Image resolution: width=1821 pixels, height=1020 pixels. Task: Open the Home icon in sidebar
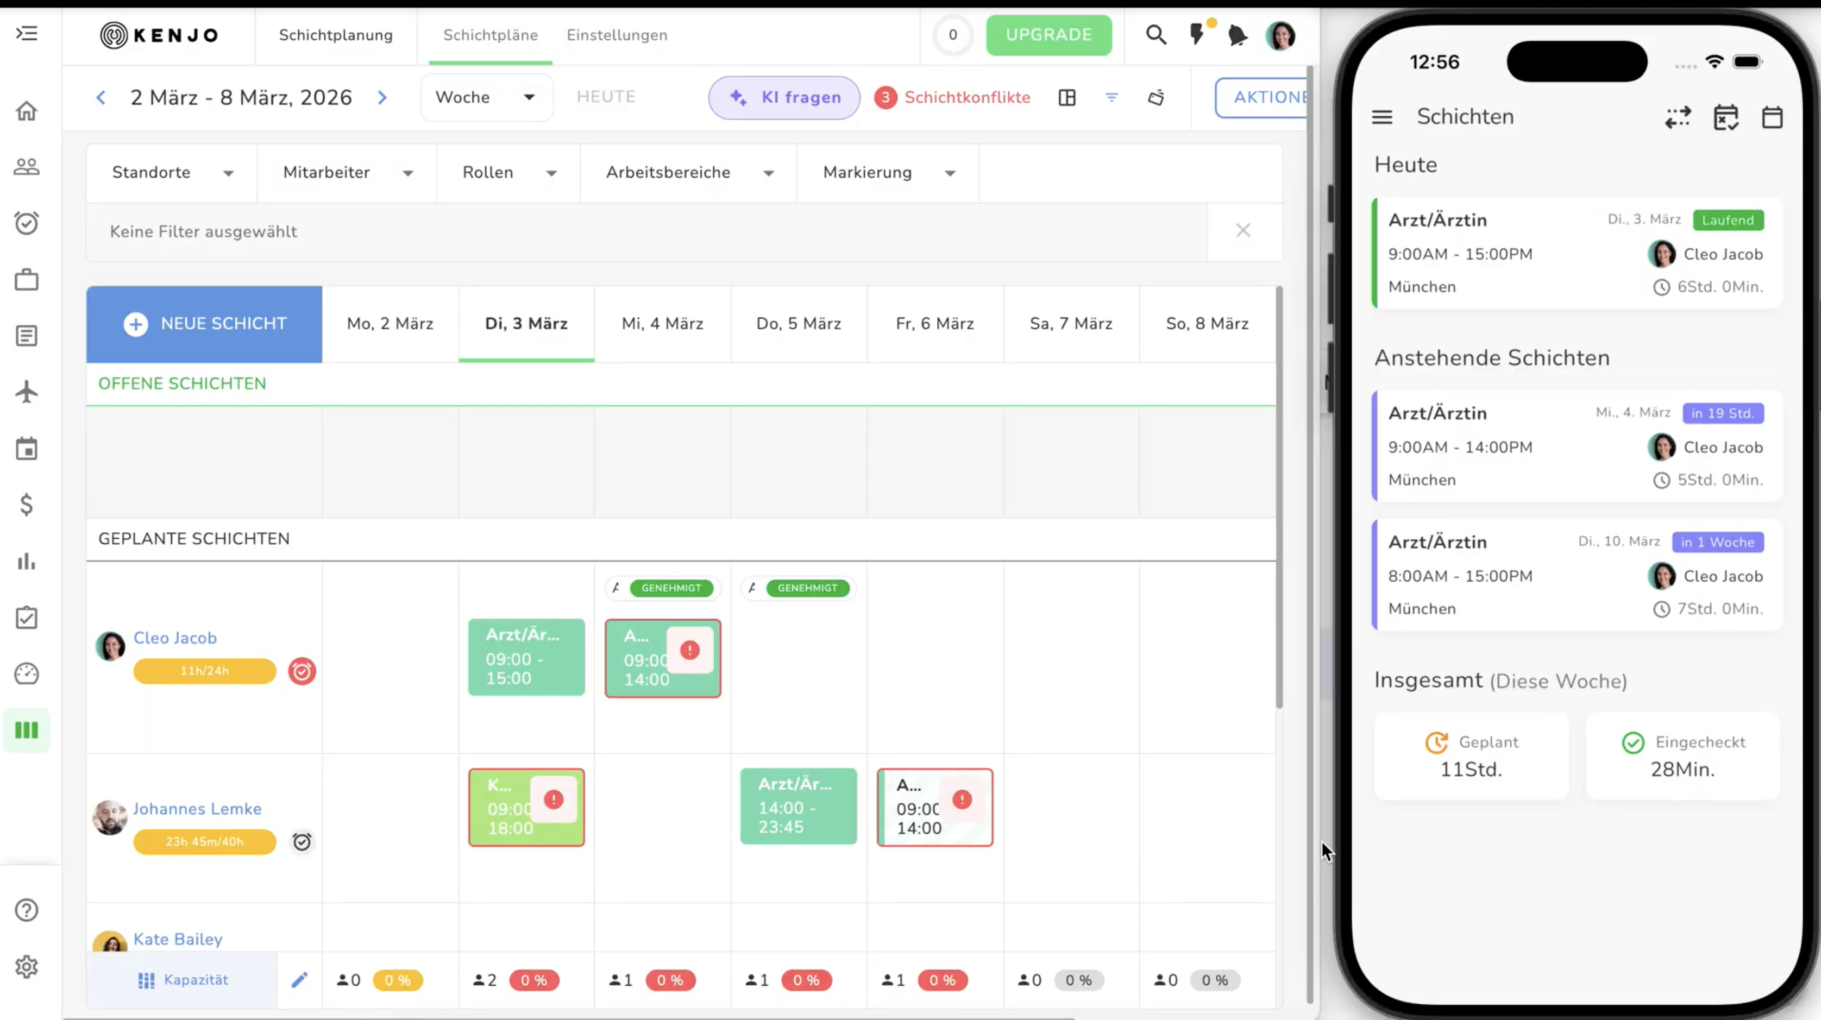click(27, 111)
